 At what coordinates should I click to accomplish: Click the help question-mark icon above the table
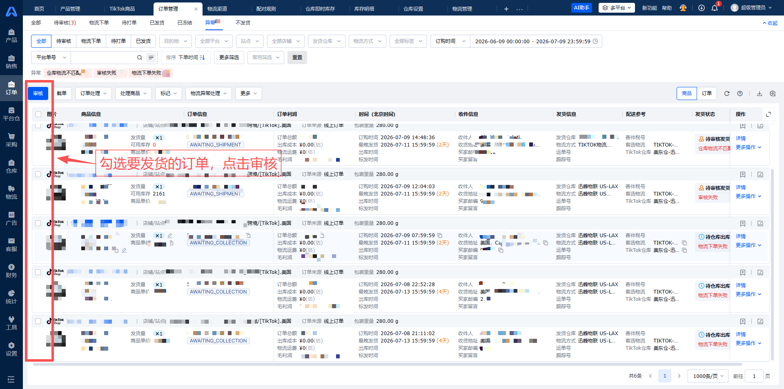[x=740, y=93]
